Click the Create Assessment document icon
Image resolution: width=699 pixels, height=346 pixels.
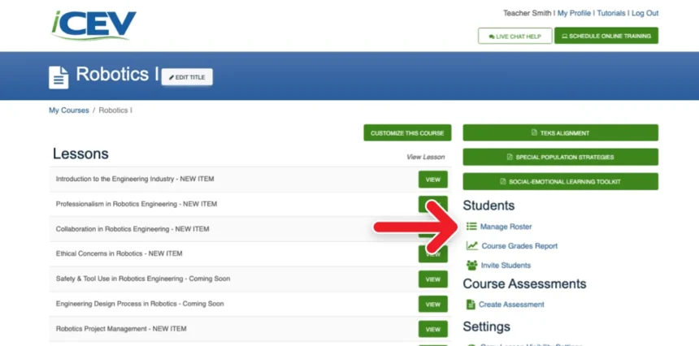(x=471, y=305)
